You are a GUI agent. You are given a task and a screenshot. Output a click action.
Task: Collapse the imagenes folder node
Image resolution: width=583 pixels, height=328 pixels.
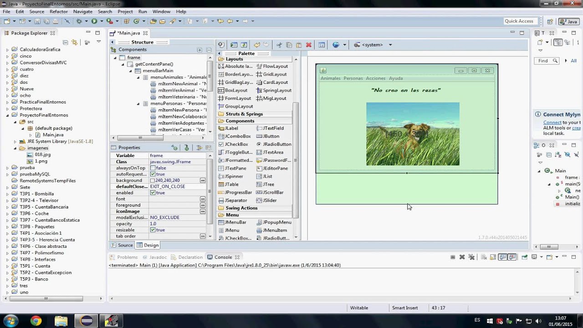(x=15, y=148)
